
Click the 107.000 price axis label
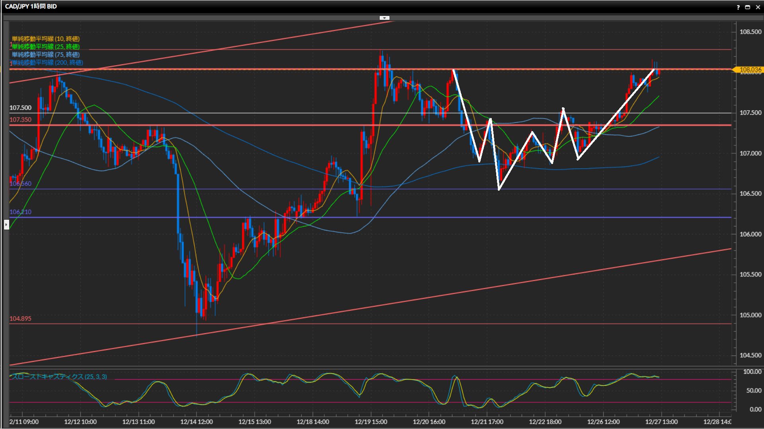(750, 153)
